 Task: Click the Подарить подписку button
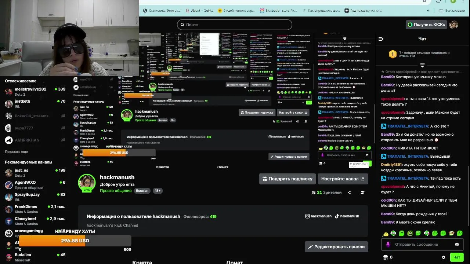point(288,179)
